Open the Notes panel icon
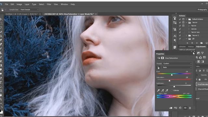 click(x=175, y=47)
